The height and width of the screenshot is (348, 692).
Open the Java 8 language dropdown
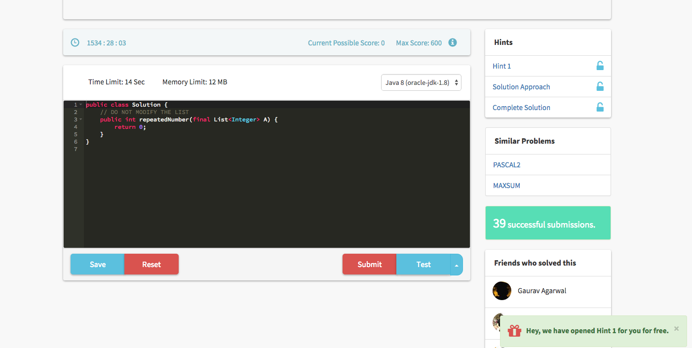(421, 82)
